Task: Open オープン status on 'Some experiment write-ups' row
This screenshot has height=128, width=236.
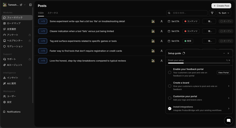Action: [226, 21]
